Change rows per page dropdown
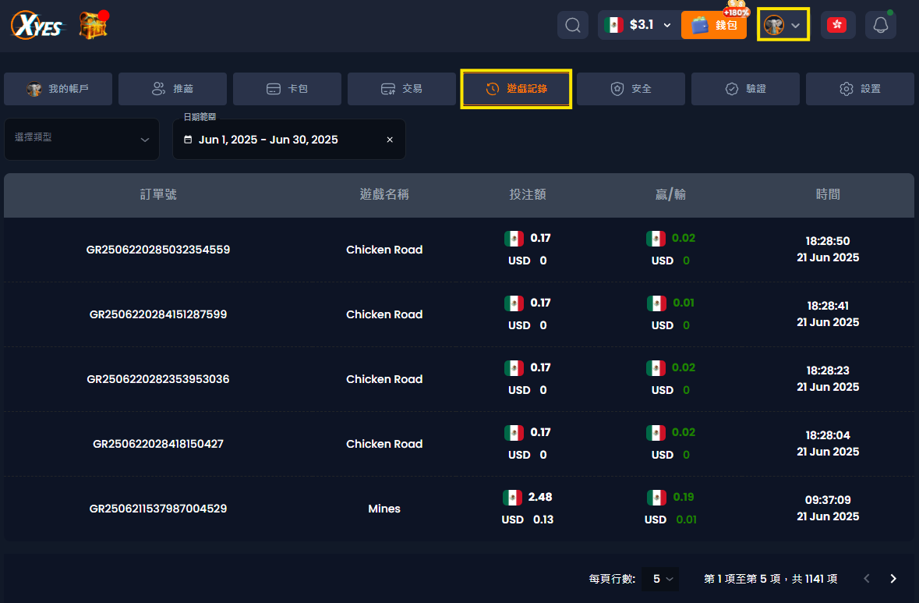Screen dimensions: 919x603 tap(663, 579)
